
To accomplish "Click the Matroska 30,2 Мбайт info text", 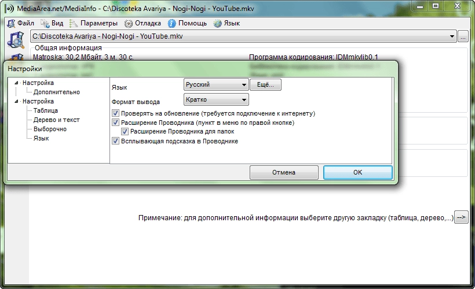I will pos(83,57).
